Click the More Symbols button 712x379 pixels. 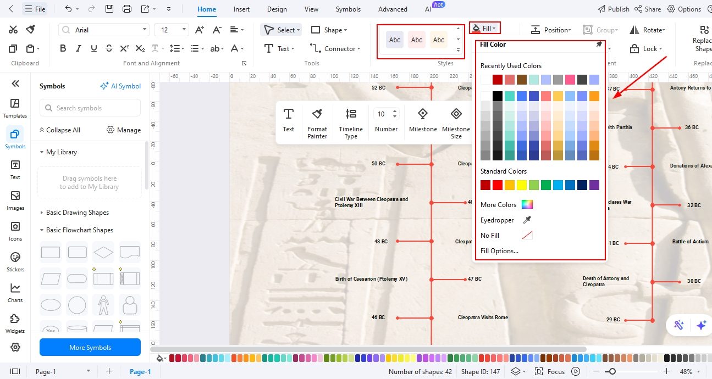click(x=90, y=347)
